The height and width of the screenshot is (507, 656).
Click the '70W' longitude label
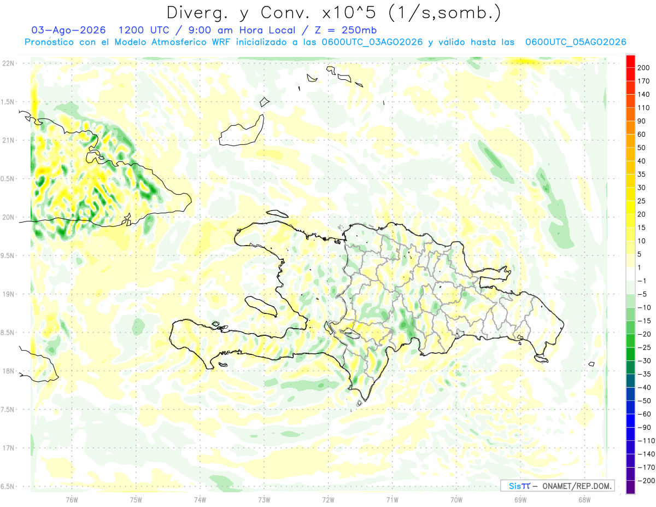click(456, 500)
